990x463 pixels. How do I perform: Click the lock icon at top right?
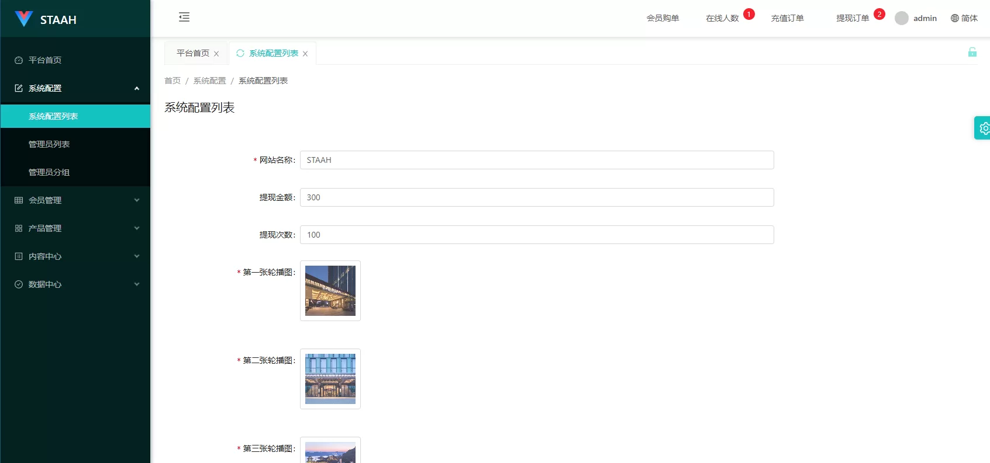click(972, 52)
